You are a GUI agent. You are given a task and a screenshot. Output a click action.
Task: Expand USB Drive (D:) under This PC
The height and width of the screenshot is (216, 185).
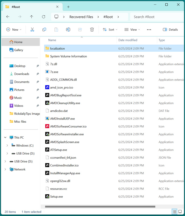click(7, 153)
